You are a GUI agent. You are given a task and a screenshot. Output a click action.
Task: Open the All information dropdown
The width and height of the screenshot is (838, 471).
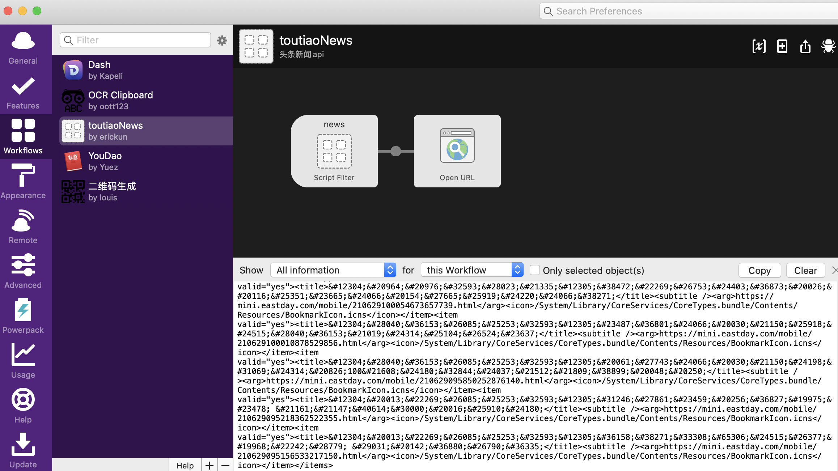tap(333, 270)
